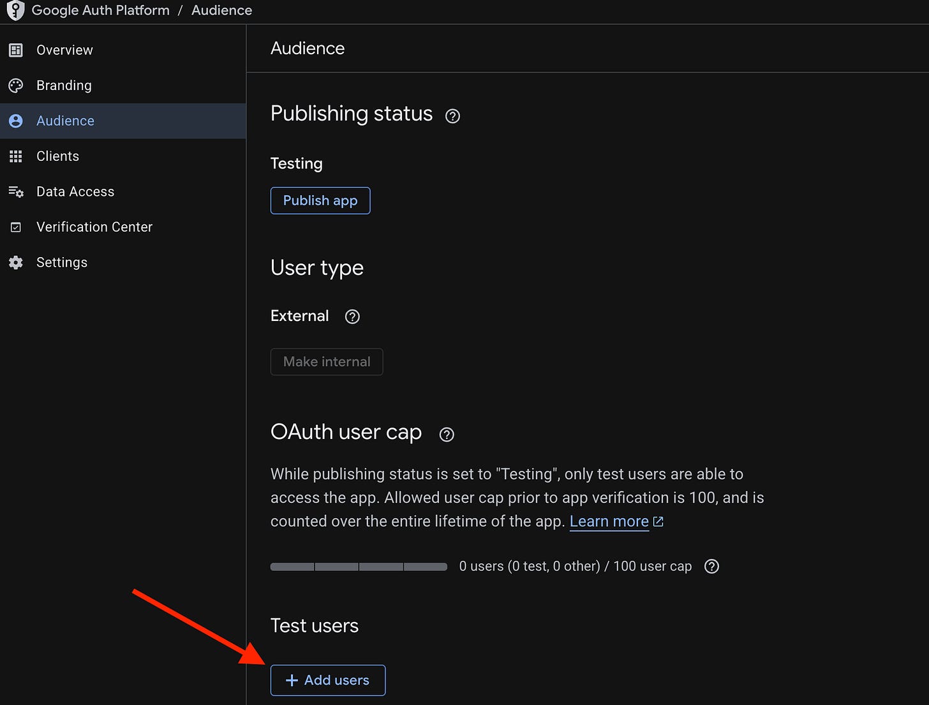Click the Audience page title
The width and height of the screenshot is (929, 705).
pos(308,48)
